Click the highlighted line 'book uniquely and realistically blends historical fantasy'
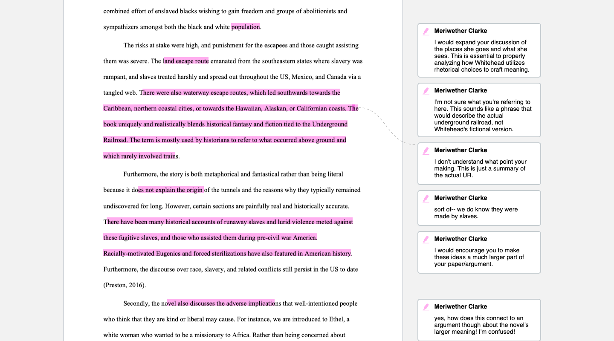614x341 pixels. pos(226,124)
